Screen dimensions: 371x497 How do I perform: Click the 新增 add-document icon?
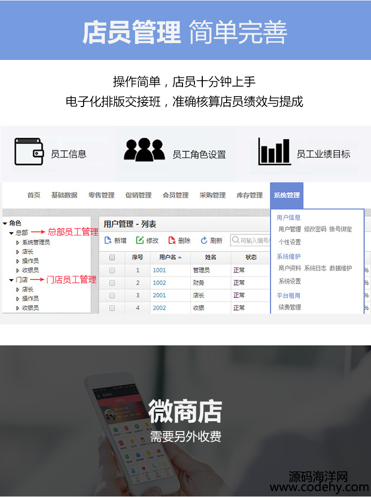pyautogui.click(x=108, y=240)
